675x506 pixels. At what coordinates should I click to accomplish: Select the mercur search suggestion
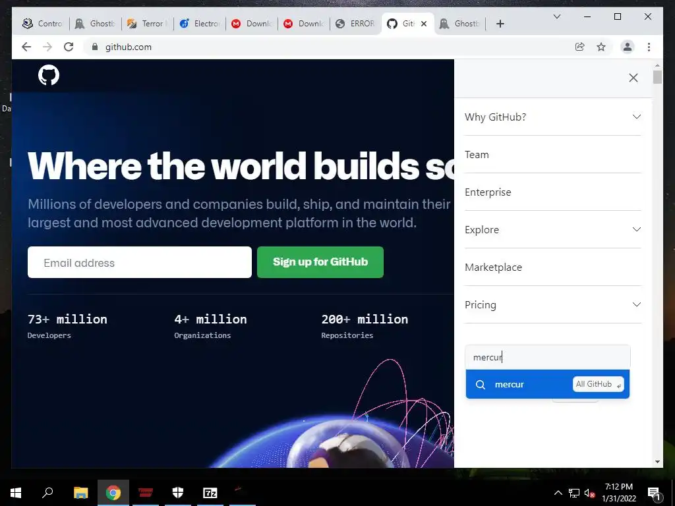(x=548, y=384)
